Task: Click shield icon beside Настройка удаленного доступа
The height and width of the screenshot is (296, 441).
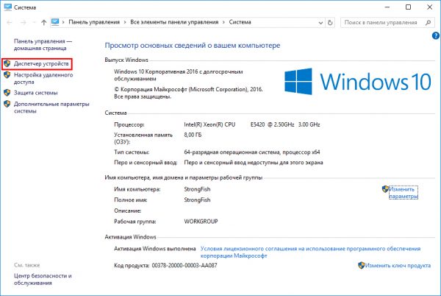Action: (x=7, y=75)
